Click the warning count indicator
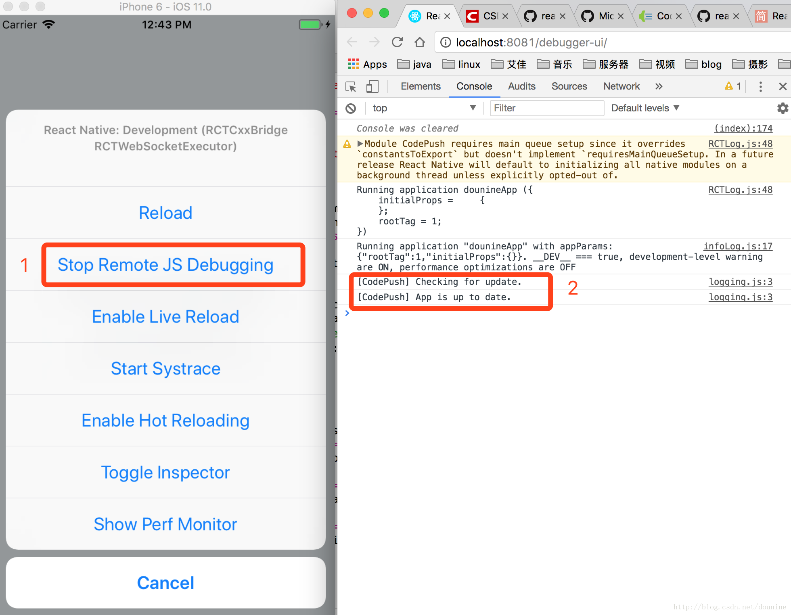 pyautogui.click(x=733, y=86)
